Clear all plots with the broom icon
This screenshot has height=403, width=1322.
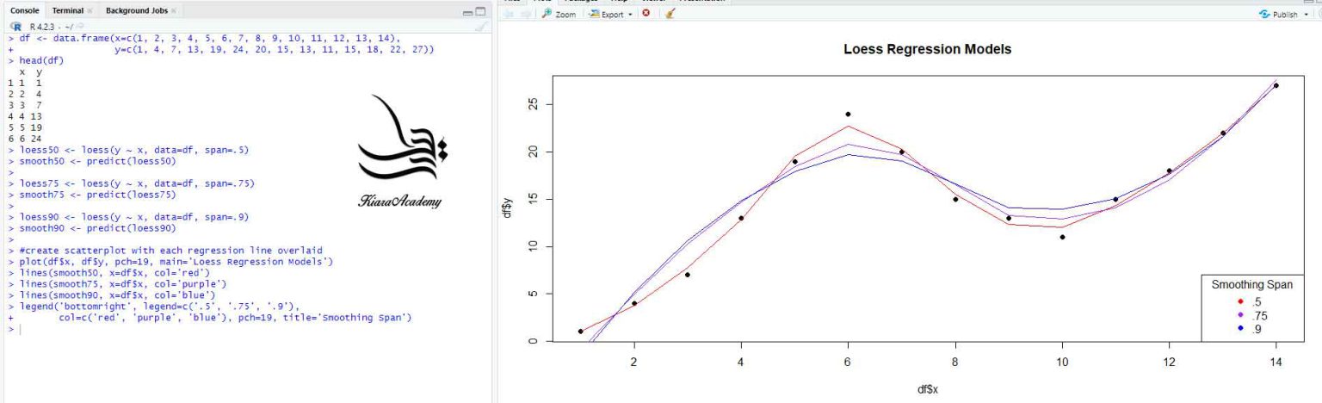click(x=670, y=15)
